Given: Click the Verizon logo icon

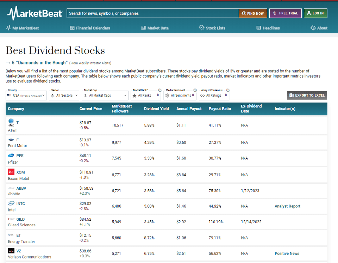Looking at the screenshot, I should pos(11,251).
